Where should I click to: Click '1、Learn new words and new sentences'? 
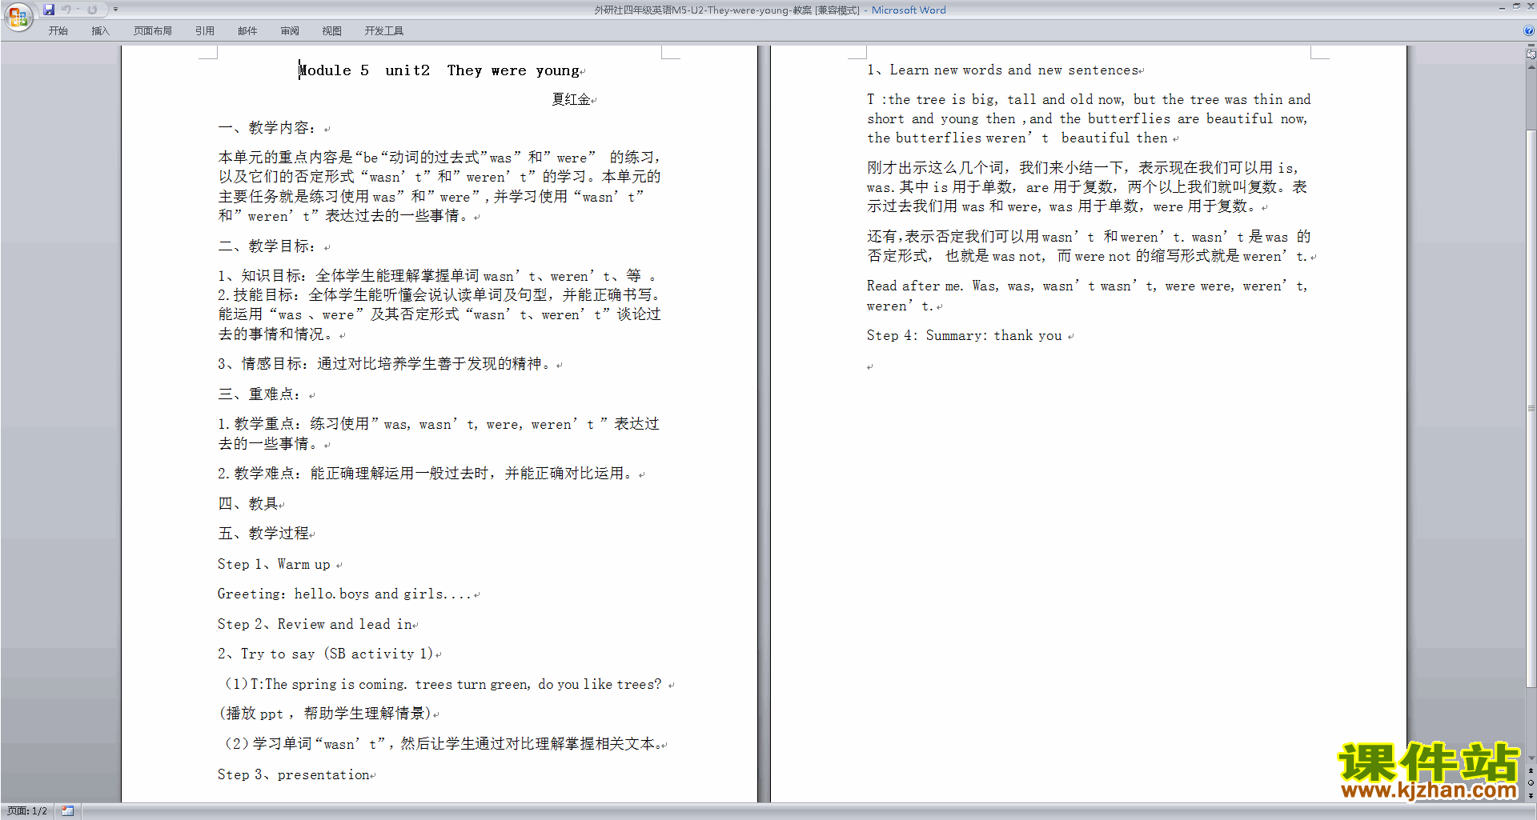point(1002,70)
